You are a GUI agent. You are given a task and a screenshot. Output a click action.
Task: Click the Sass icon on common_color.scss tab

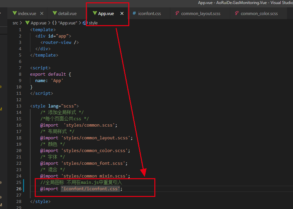point(237,13)
